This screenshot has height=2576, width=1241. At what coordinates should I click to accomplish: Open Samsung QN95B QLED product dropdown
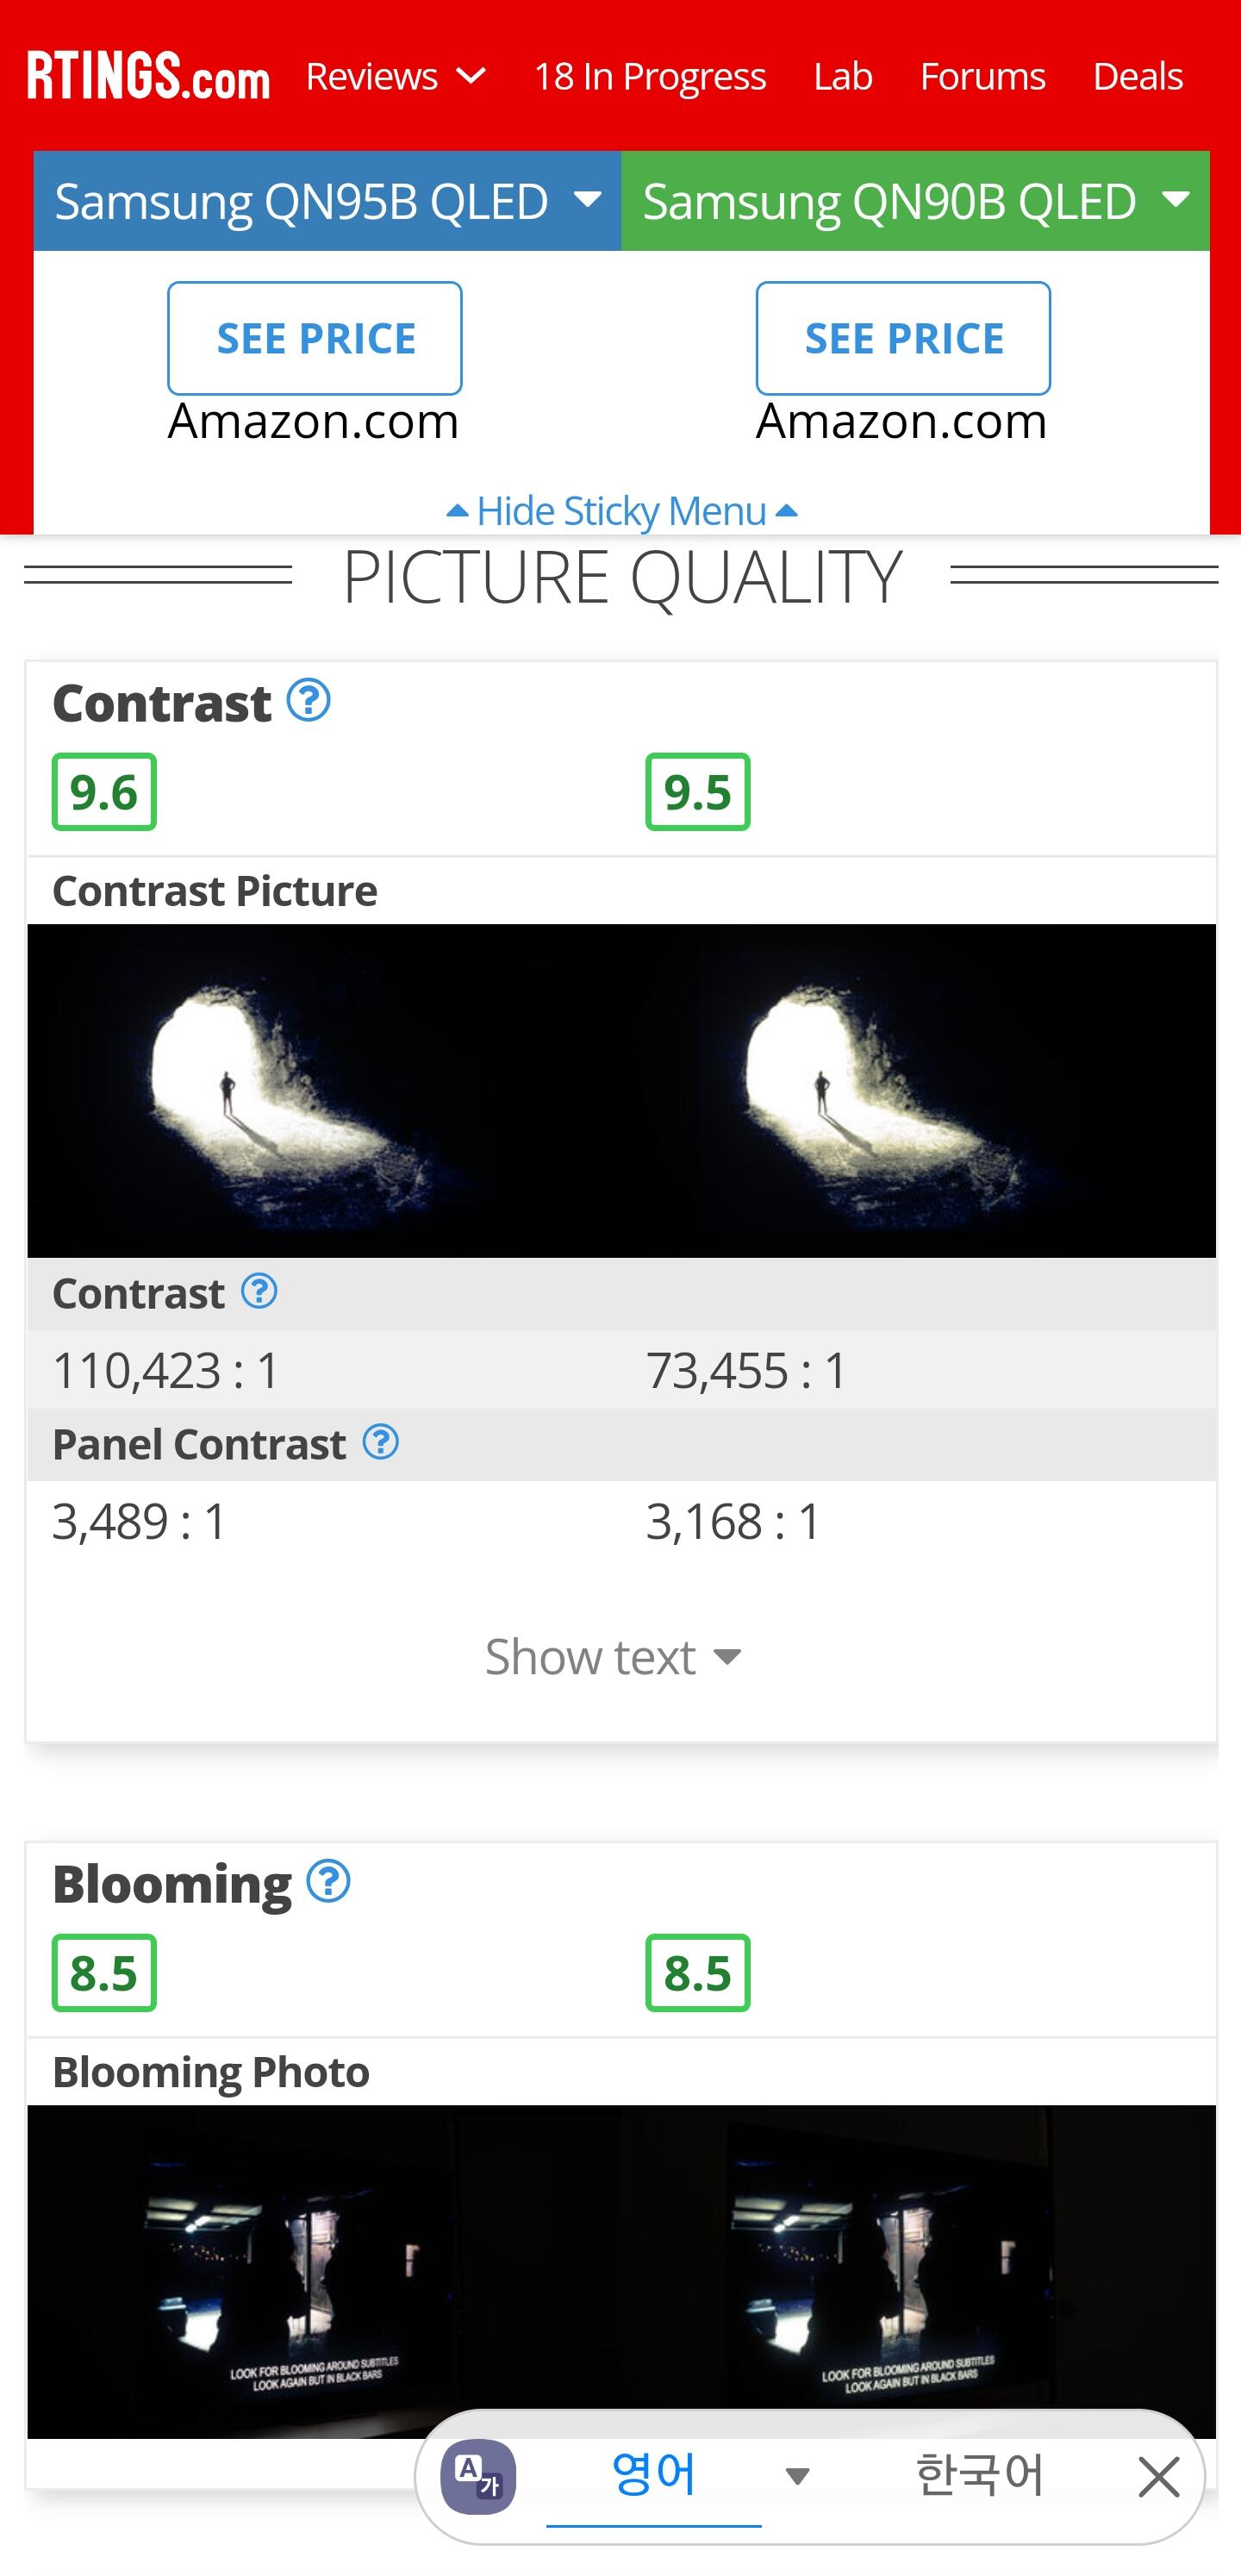[x=327, y=201]
